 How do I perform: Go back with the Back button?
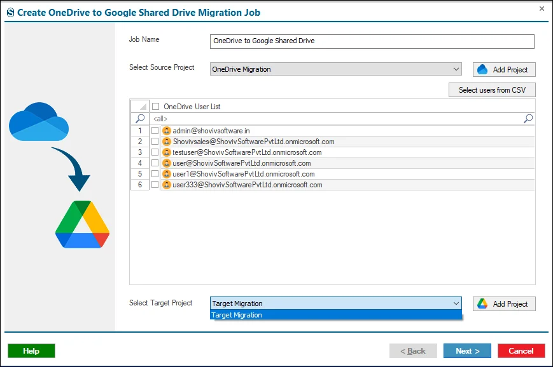click(413, 351)
